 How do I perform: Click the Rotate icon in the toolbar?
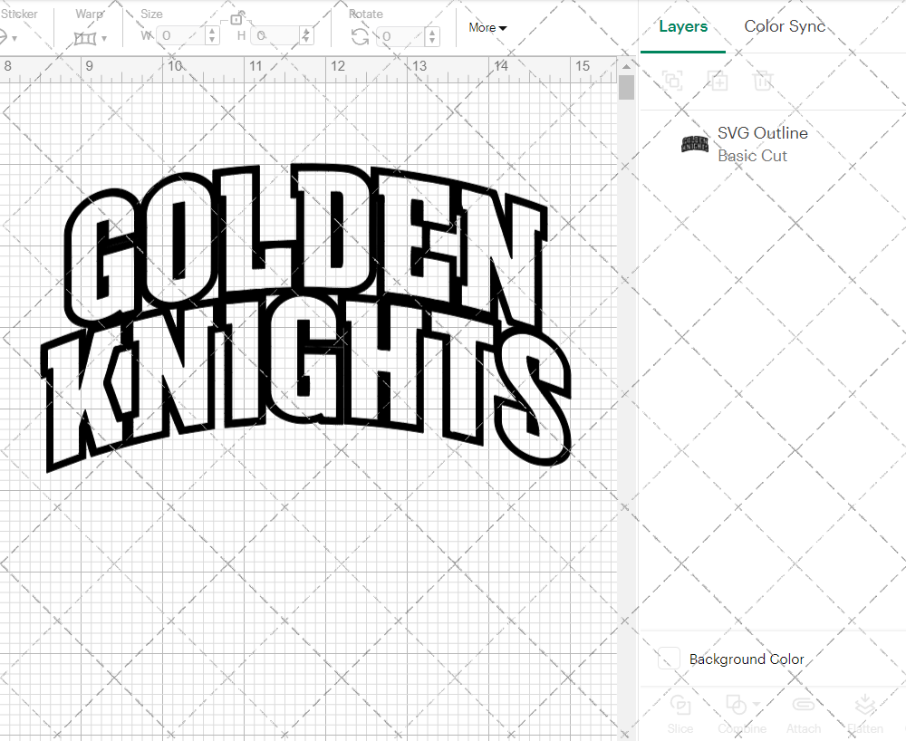tap(360, 34)
